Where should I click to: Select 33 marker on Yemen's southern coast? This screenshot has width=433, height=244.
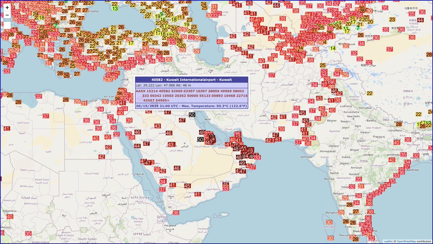pyautogui.click(x=226, y=188)
